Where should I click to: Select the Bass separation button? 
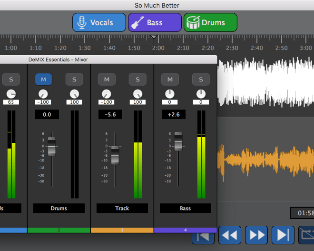click(x=155, y=22)
